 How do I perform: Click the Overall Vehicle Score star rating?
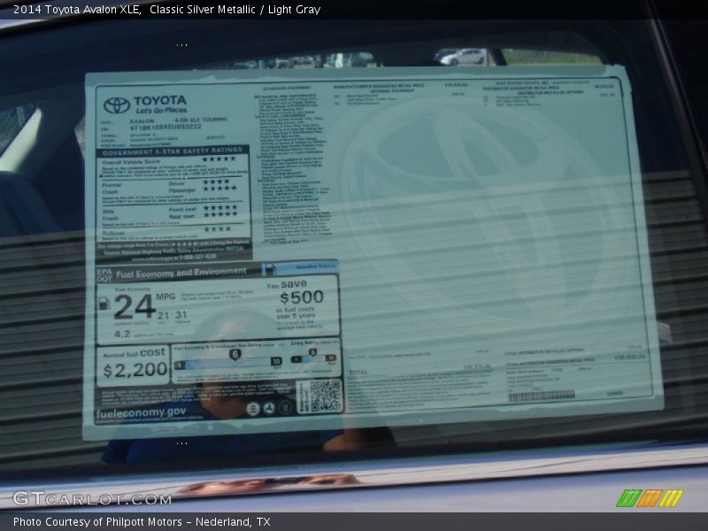click(x=219, y=160)
